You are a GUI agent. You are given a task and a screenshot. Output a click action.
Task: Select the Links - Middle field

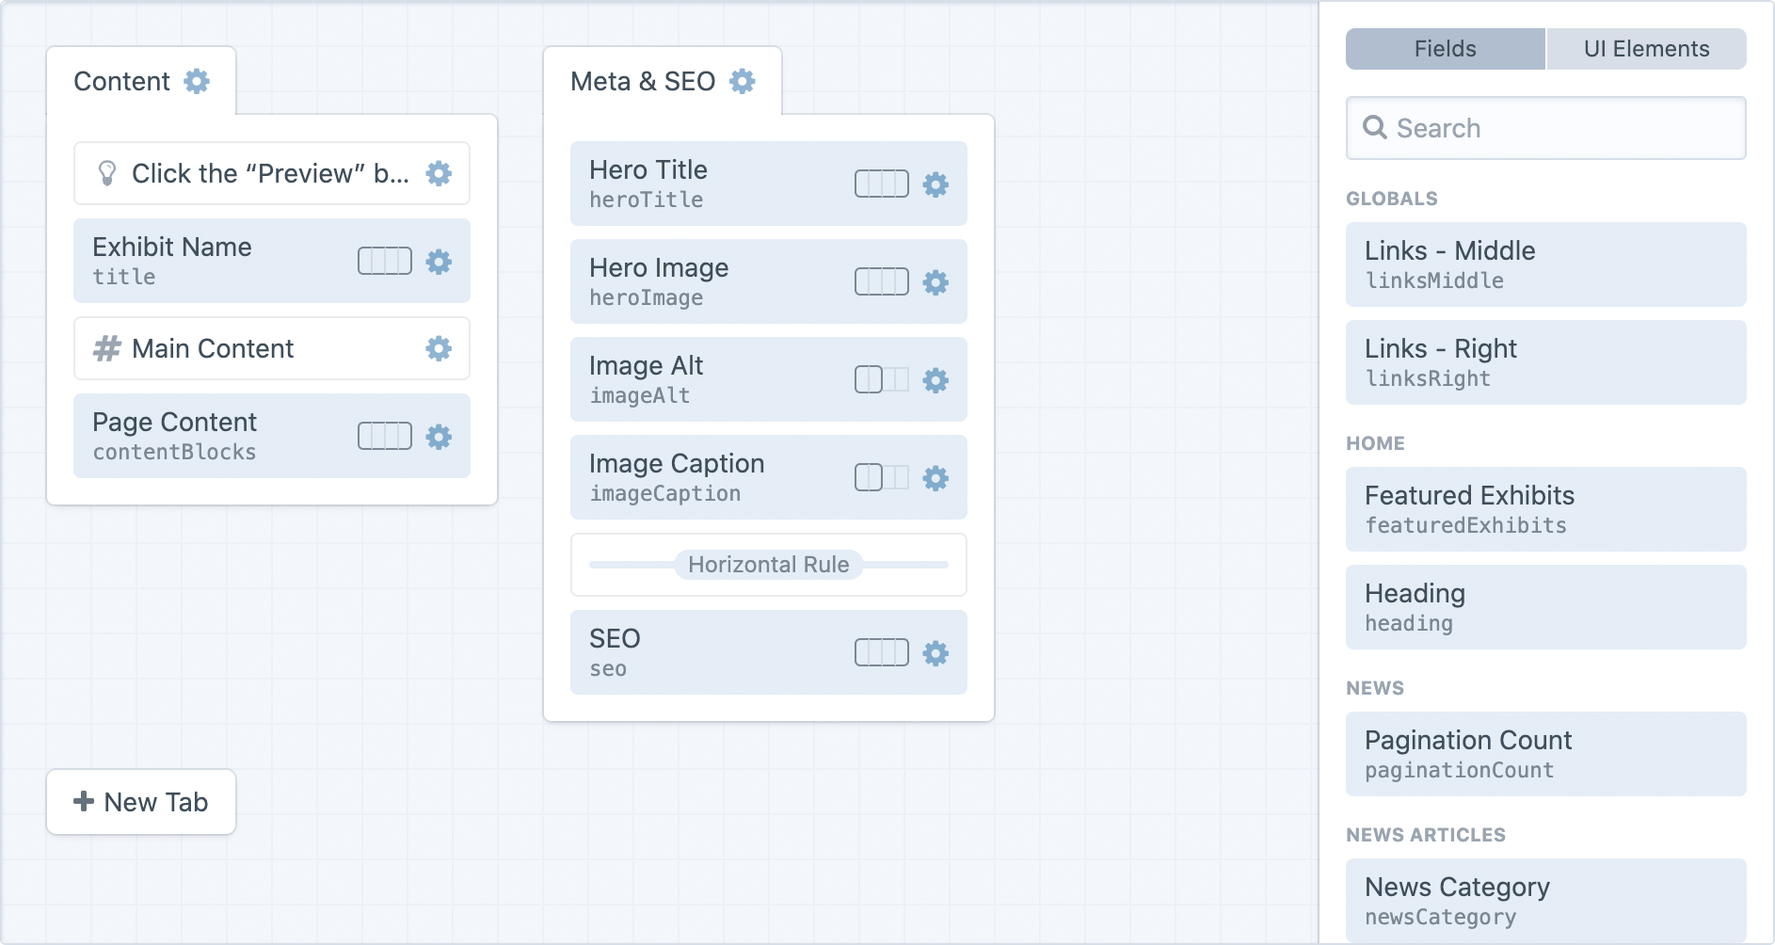(x=1546, y=264)
